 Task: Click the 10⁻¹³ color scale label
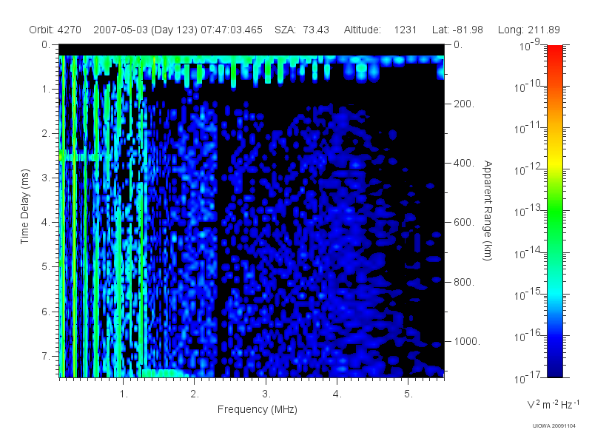(528, 212)
